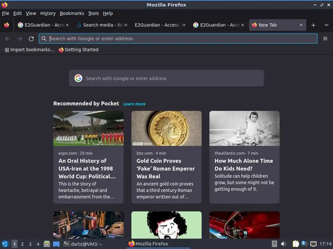Open the View menu
The height and width of the screenshot is (249, 333).
click(31, 13)
